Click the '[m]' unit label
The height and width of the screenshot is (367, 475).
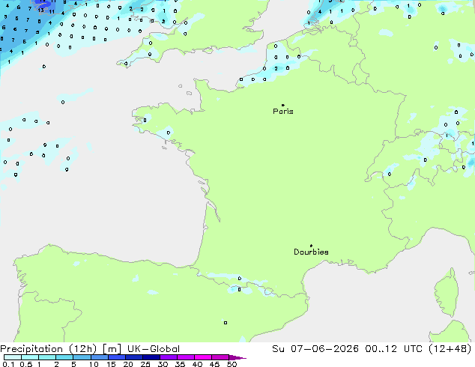[112, 349]
